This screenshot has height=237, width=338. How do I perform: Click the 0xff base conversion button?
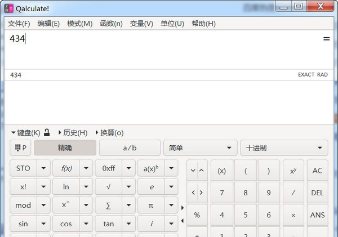tap(108, 168)
